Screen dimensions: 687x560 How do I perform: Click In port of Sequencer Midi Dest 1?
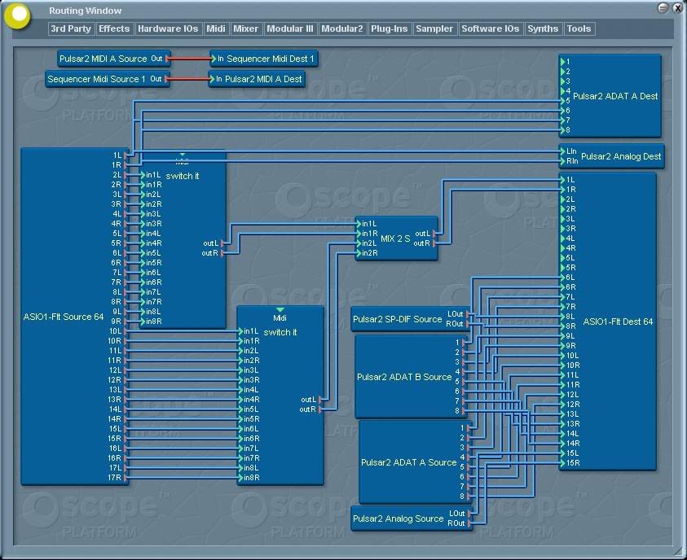[214, 59]
